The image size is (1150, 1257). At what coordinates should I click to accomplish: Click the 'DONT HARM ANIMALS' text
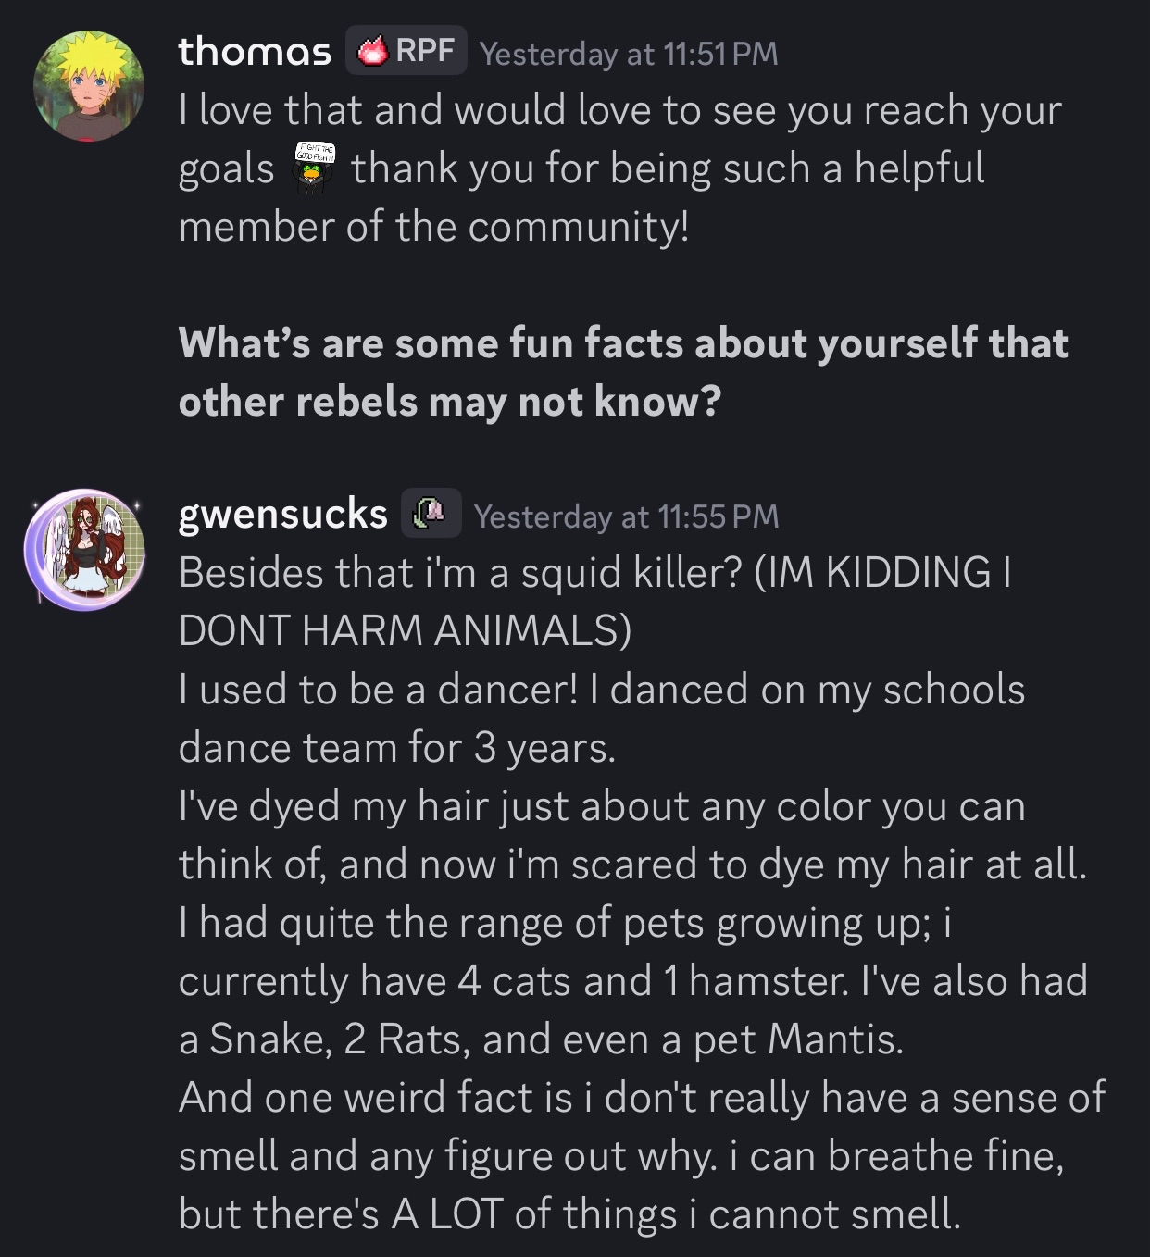coord(405,631)
